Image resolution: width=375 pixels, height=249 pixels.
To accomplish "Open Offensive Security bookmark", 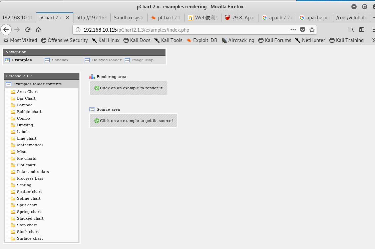I will pyautogui.click(x=64, y=40).
